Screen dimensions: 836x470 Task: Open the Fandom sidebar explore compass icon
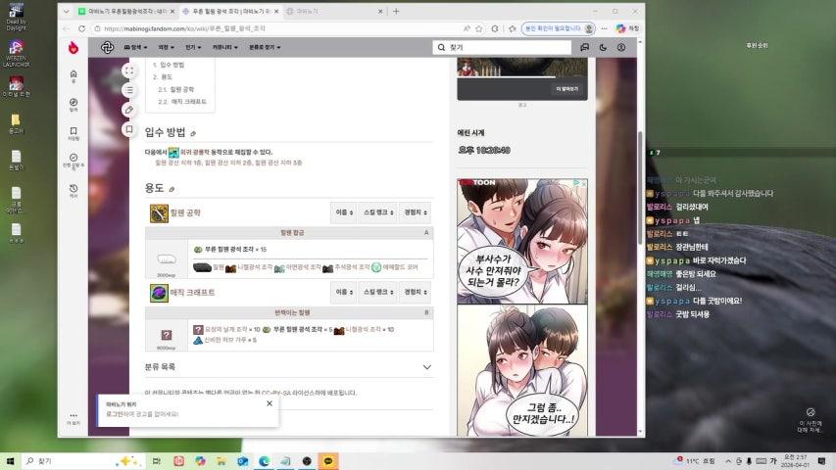point(74,104)
